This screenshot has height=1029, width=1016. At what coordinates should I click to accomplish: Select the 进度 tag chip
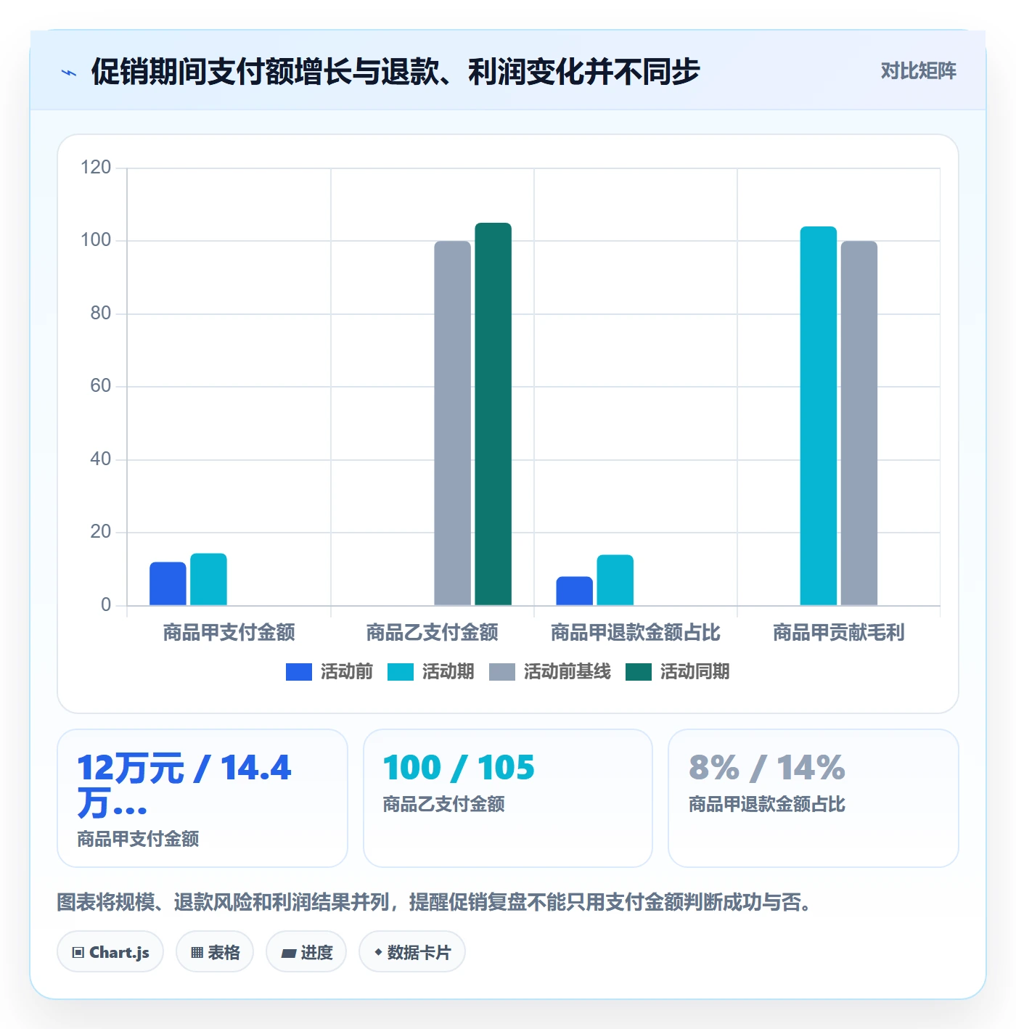click(x=306, y=952)
